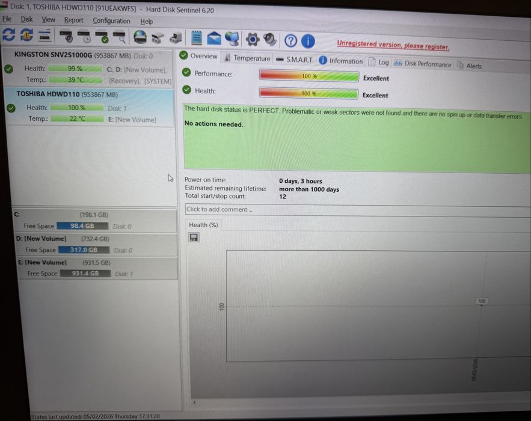531x421 pixels.
Task: Click the green check beside Health label
Action: pyautogui.click(x=186, y=90)
